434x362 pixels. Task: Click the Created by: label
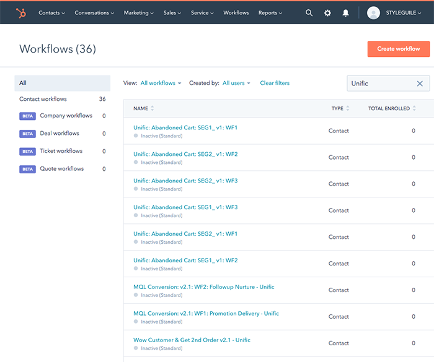[204, 83]
